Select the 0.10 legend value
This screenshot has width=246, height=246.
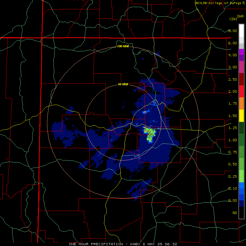[x=233, y=189]
